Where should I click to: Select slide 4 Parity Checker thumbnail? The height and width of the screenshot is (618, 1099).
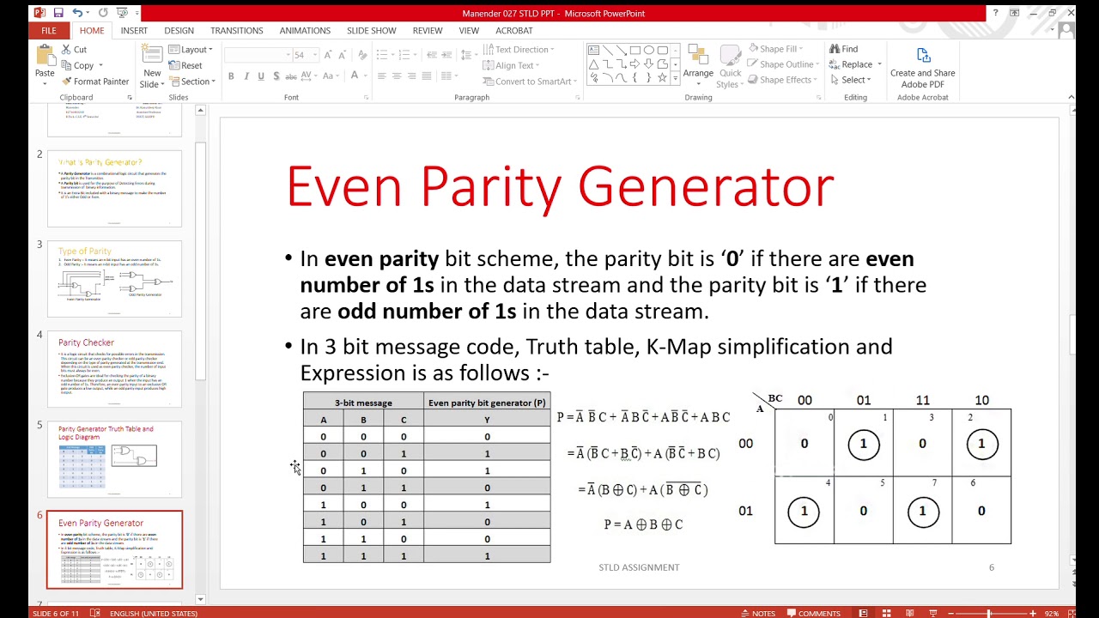click(114, 369)
